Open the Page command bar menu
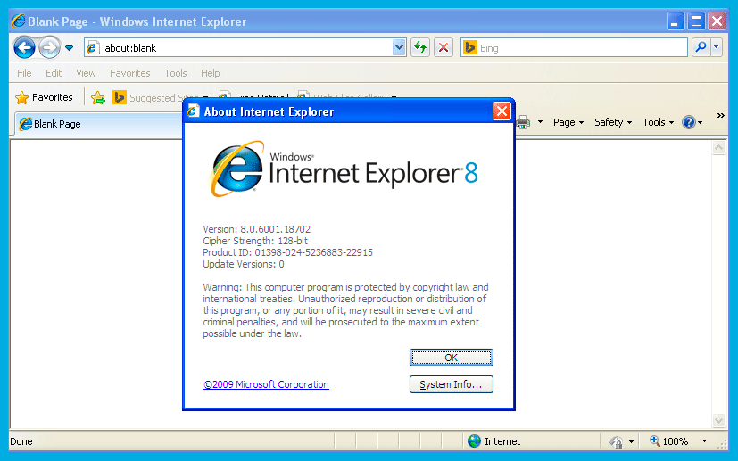 click(x=568, y=122)
